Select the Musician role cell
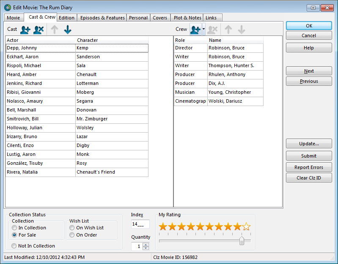This screenshot has width=338, height=264. pyautogui.click(x=190, y=92)
